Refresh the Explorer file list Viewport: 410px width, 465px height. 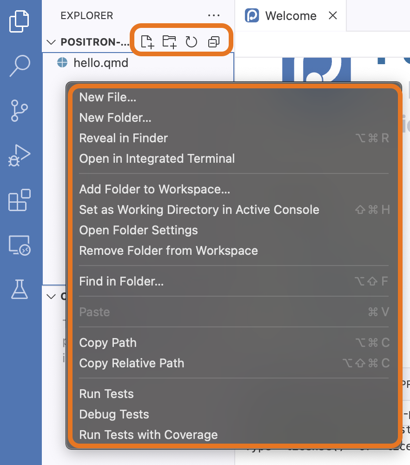[191, 42]
